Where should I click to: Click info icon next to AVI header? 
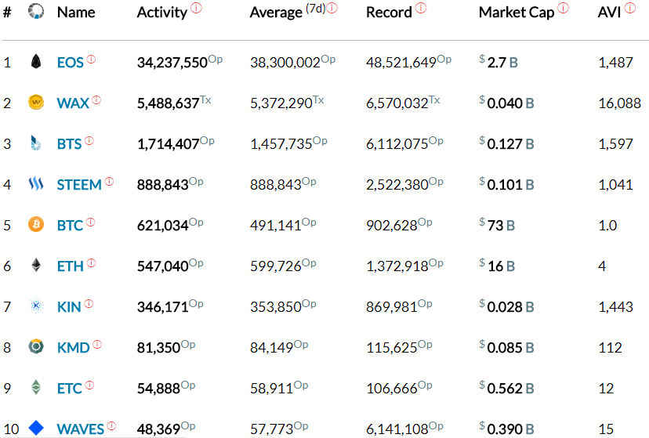pyautogui.click(x=630, y=8)
